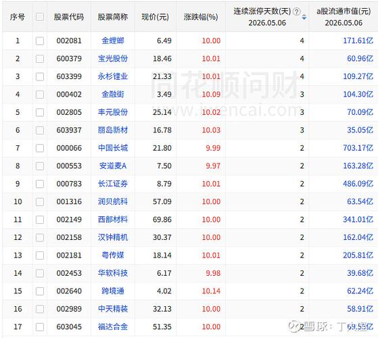Open the 华软科技 stock link
This screenshot has width=378, height=338.
click(x=113, y=273)
